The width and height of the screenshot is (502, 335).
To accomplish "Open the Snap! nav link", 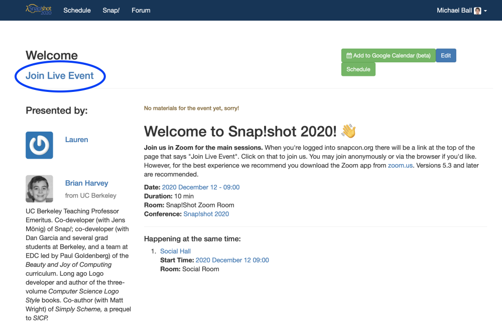I will (111, 10).
